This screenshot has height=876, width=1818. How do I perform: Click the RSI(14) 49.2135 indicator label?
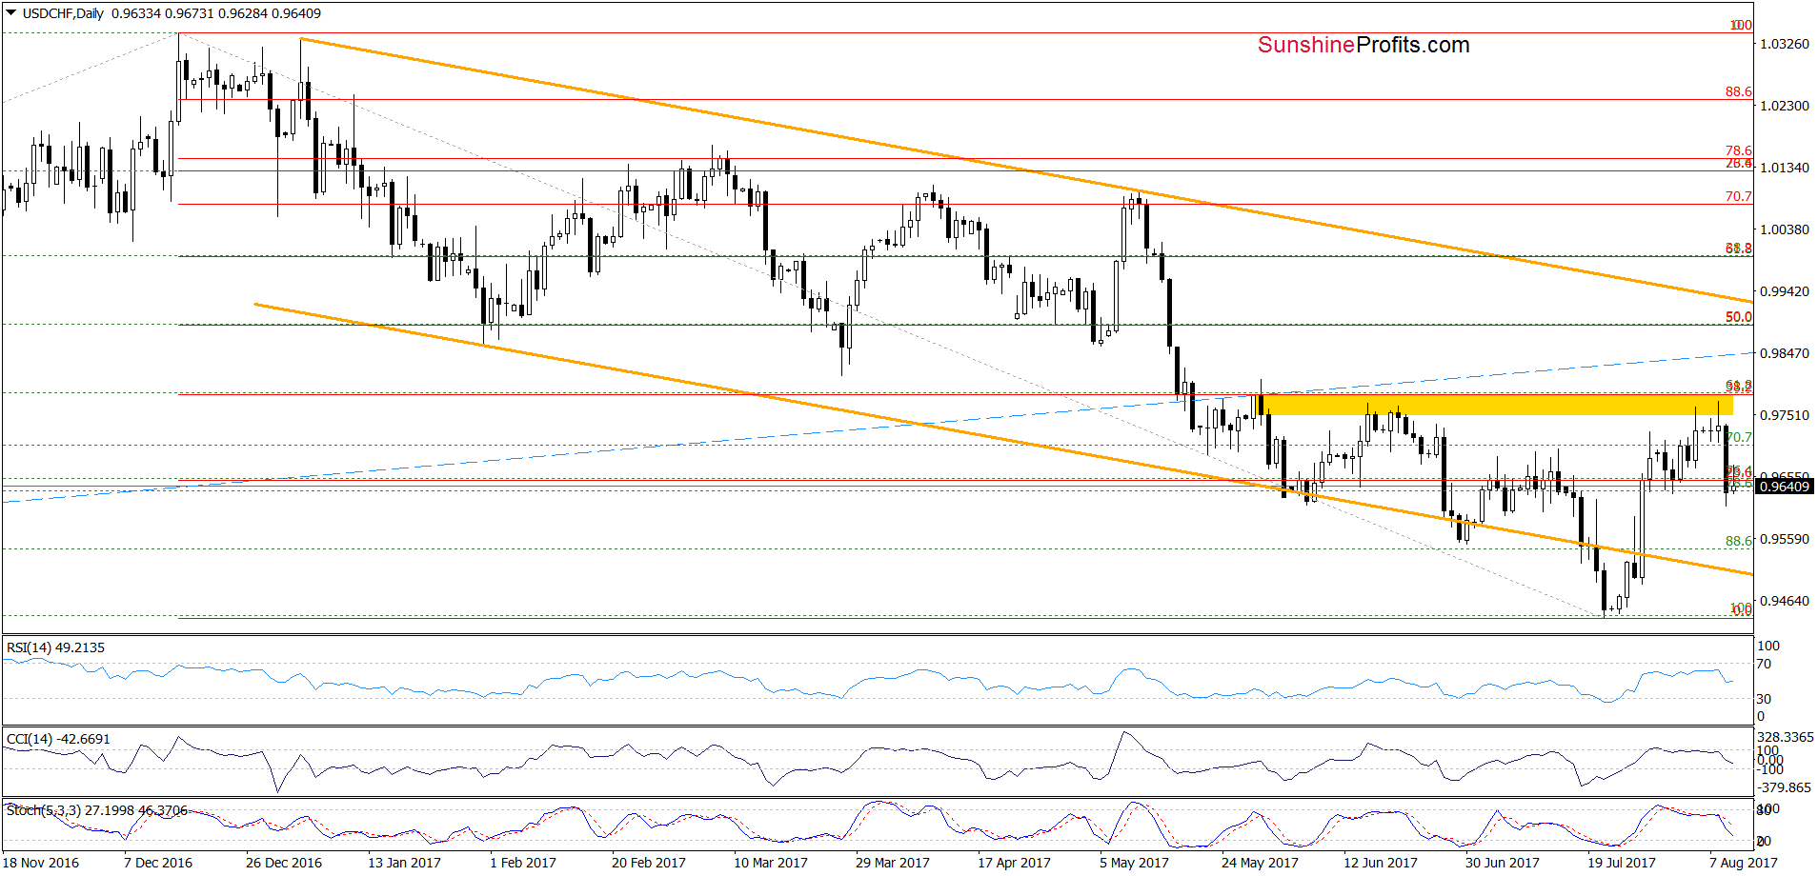click(x=56, y=647)
